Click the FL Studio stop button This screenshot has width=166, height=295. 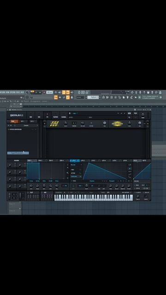pos(40,92)
